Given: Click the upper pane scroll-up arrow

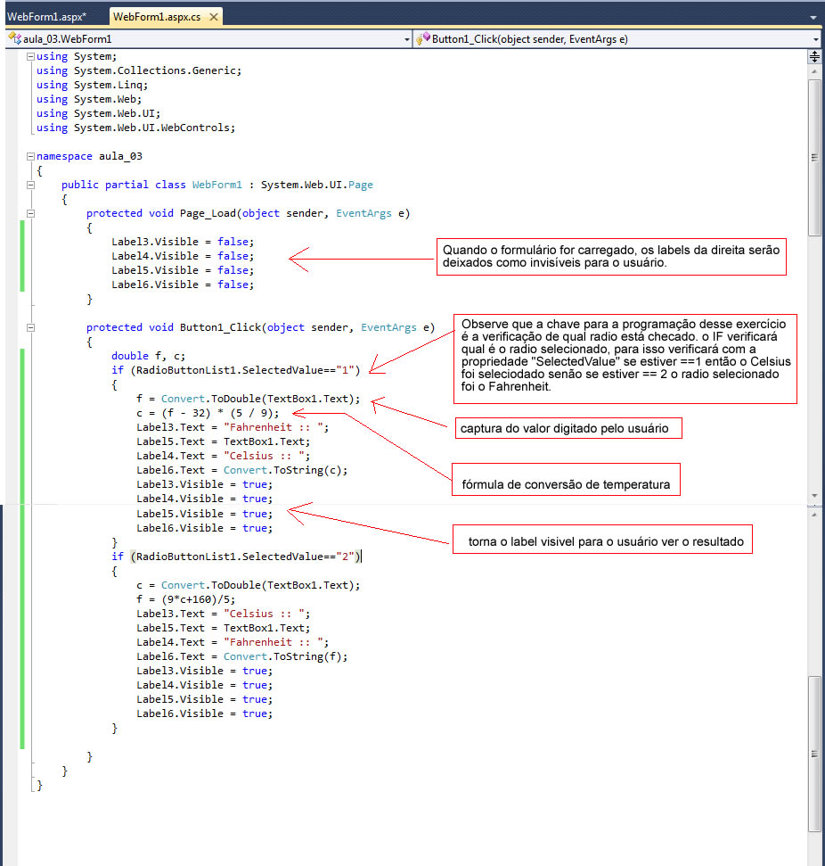Looking at the screenshot, I should 814,72.
